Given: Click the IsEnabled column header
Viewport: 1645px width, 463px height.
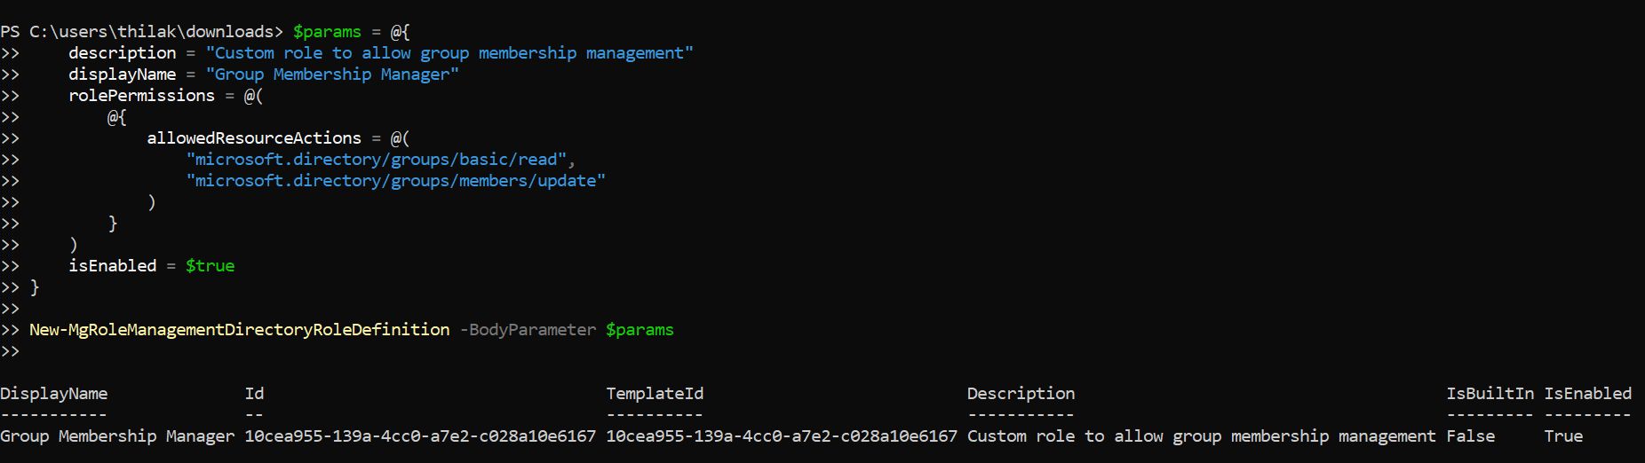Looking at the screenshot, I should (1587, 394).
